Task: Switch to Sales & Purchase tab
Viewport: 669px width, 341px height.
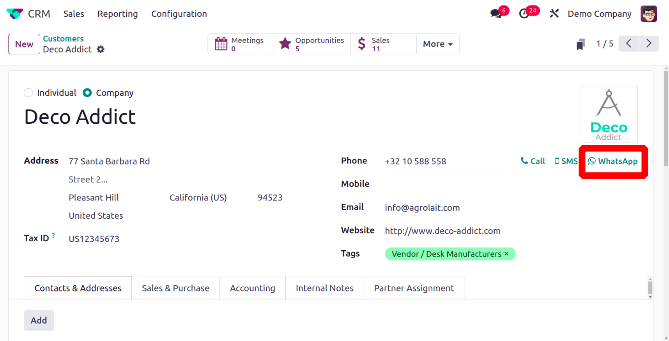Action: (175, 288)
